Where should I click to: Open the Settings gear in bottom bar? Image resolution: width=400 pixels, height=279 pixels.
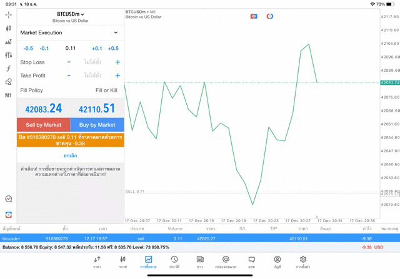[x=303, y=262]
